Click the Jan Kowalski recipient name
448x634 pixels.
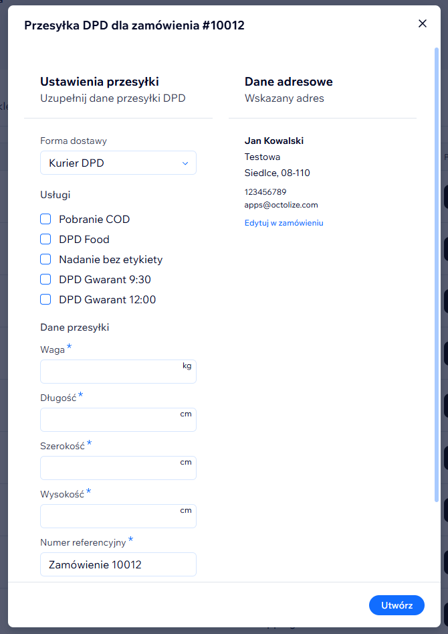pos(274,141)
